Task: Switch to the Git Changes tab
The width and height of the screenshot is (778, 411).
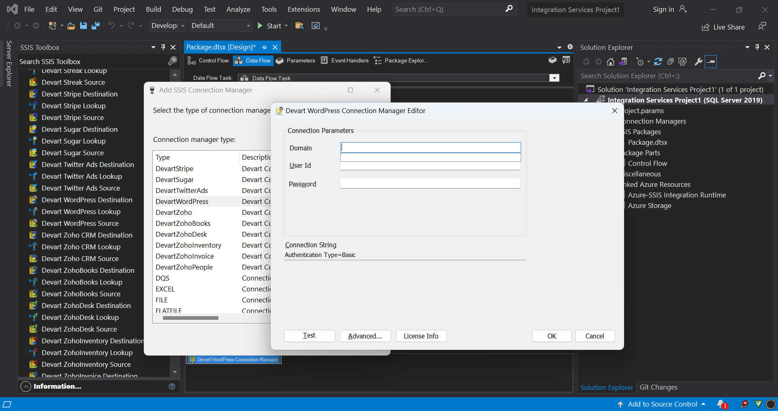Action: [658, 387]
